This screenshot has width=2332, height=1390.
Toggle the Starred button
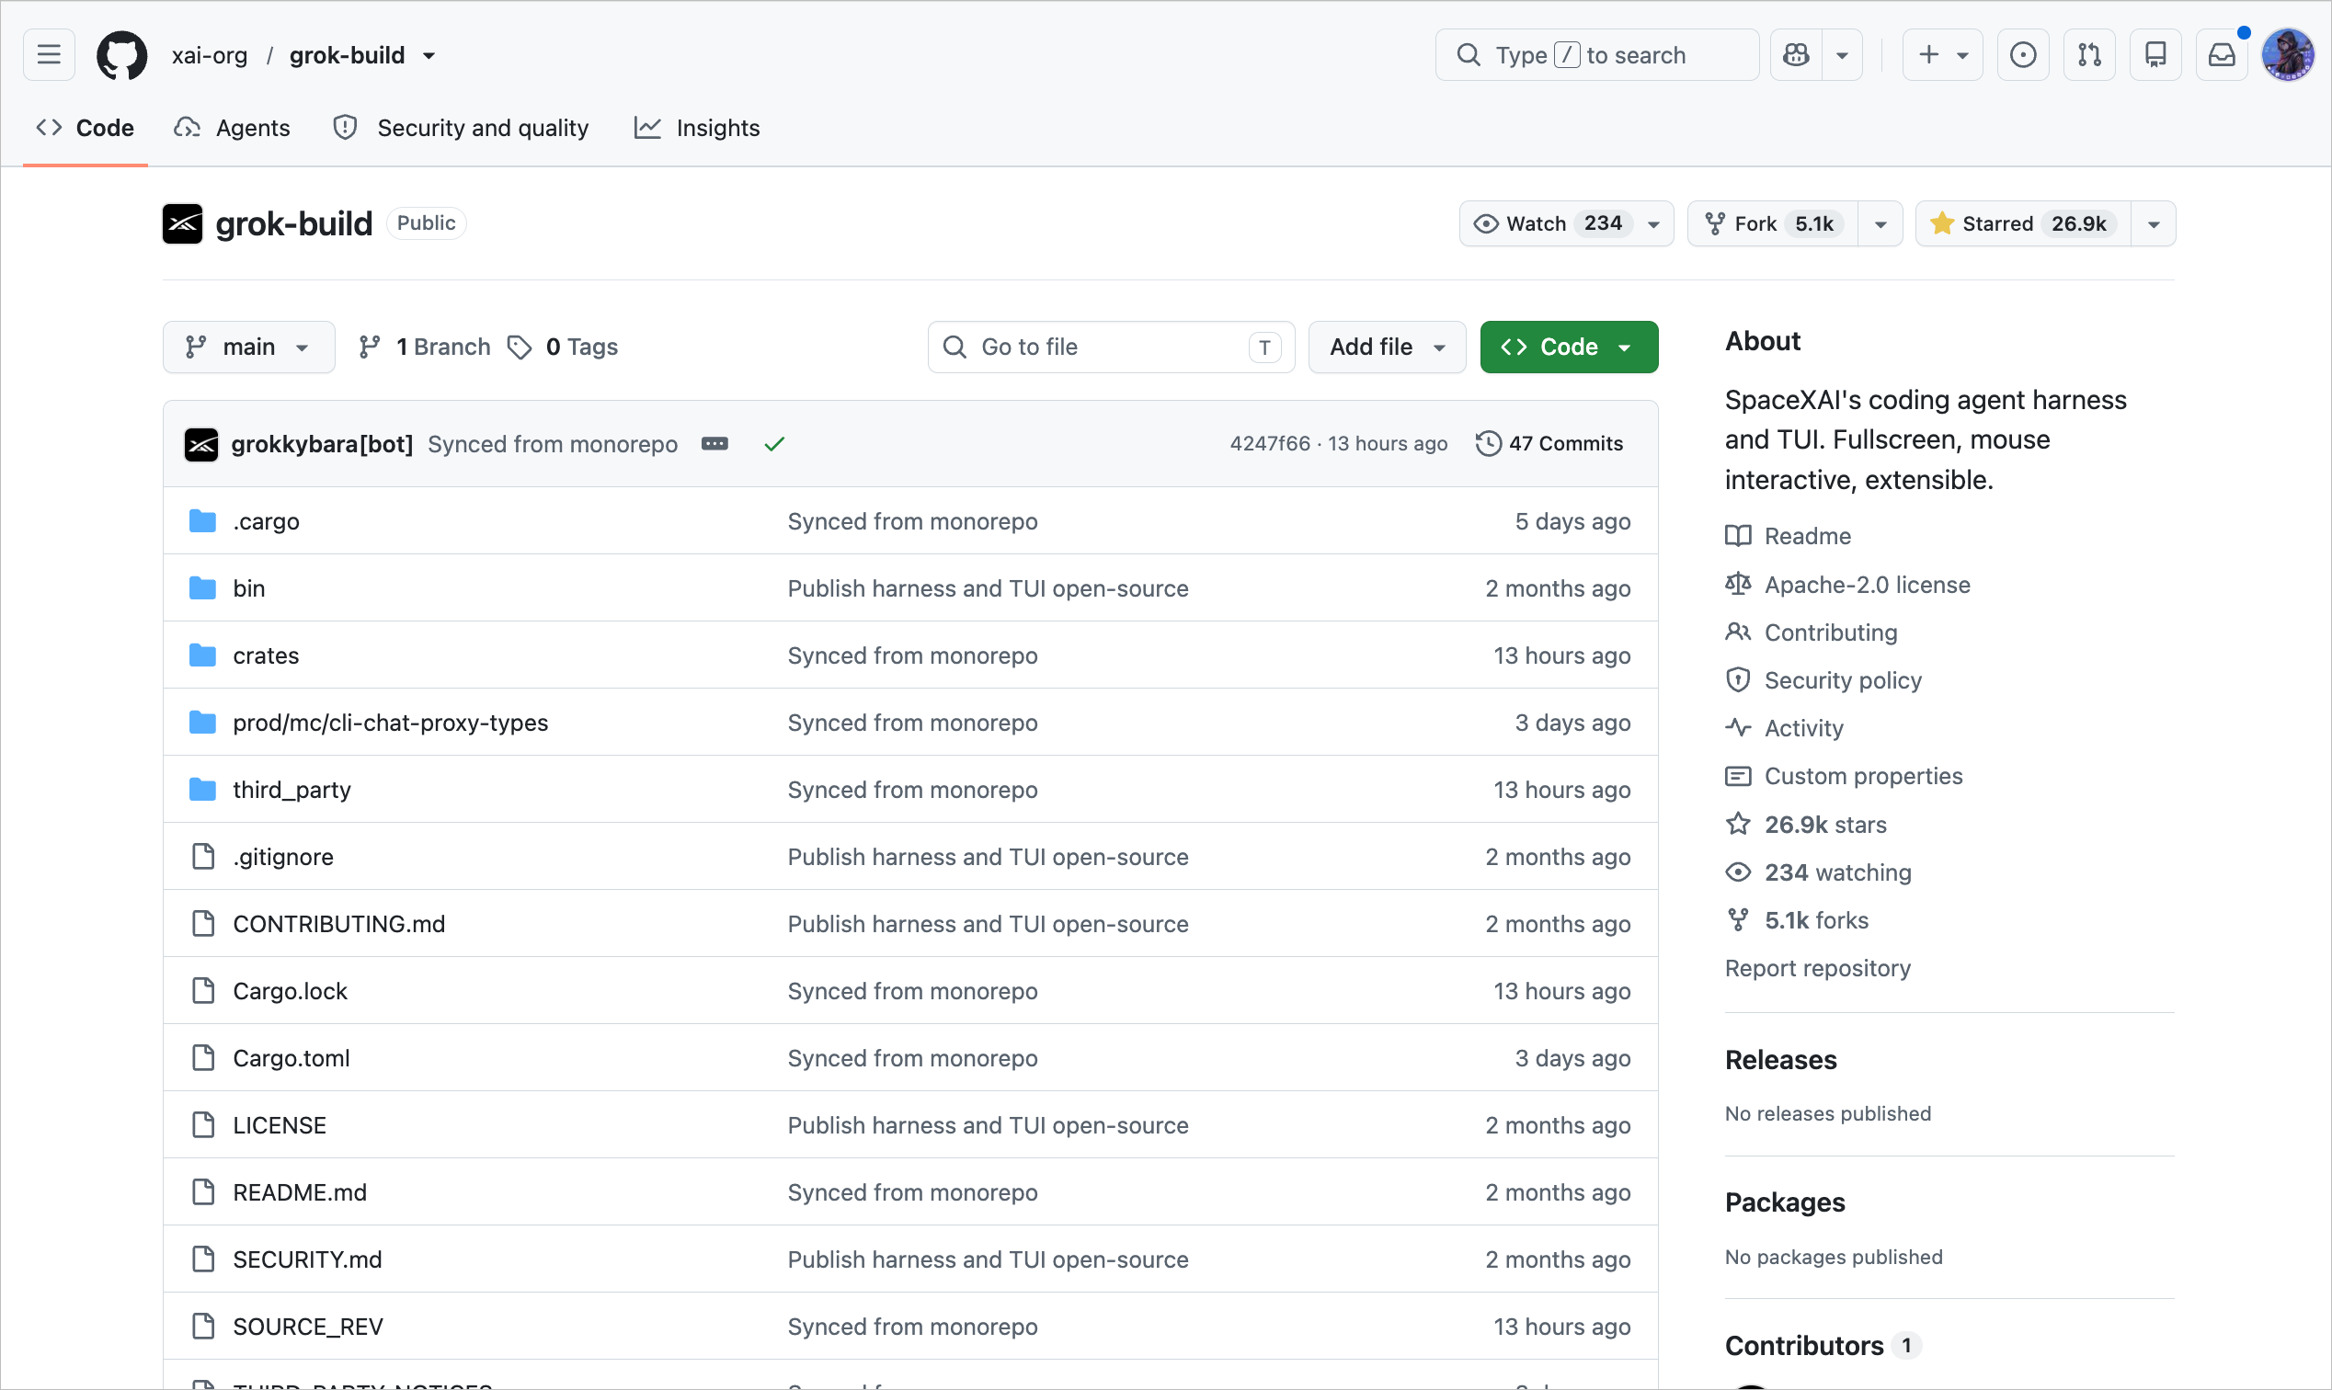coord(2023,224)
